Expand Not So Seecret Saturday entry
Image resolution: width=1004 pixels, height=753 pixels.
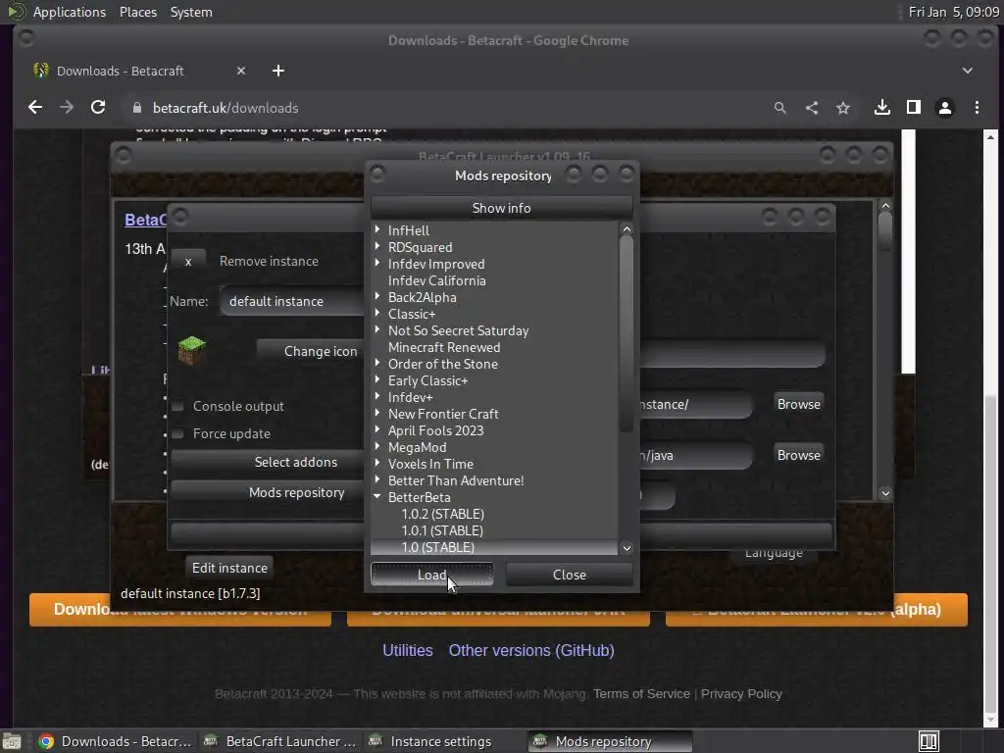(x=377, y=329)
